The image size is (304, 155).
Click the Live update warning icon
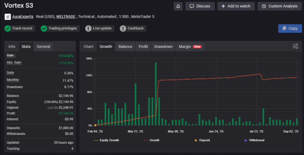[x=88, y=28]
